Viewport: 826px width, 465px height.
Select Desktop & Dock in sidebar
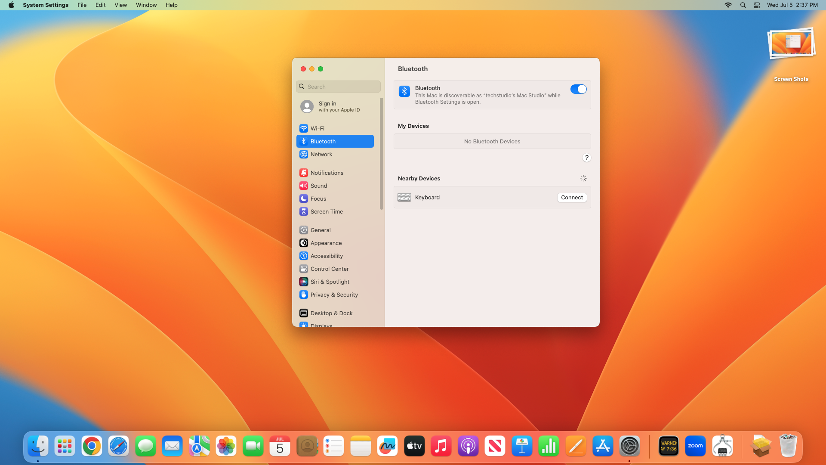pyautogui.click(x=335, y=313)
